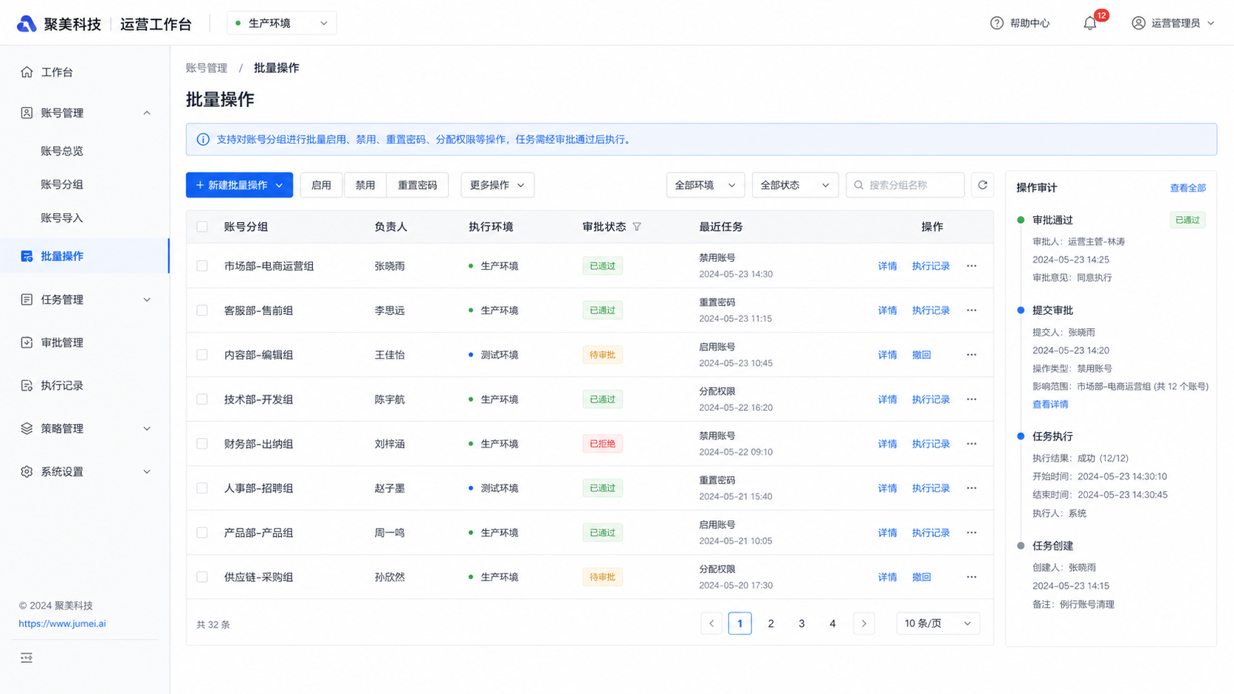
Task: Open the 帮助中心 help icon
Action: [996, 23]
